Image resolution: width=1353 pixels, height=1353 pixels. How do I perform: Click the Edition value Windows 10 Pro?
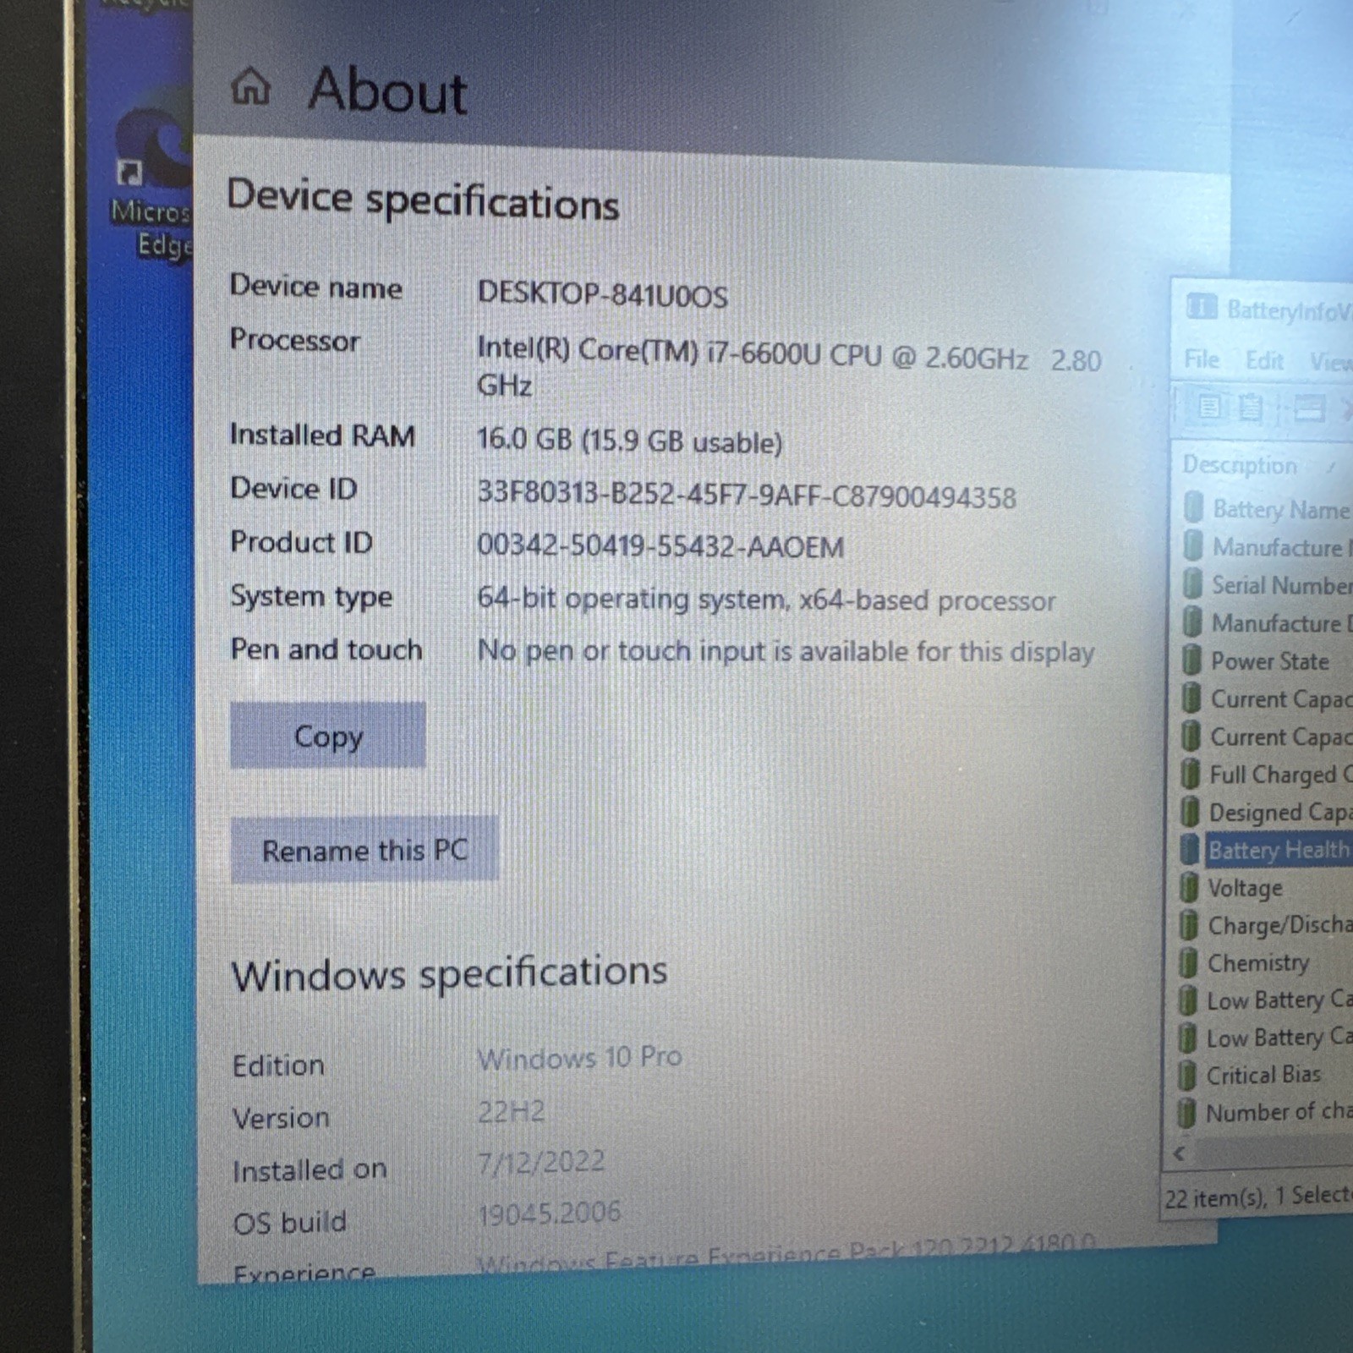(x=579, y=1057)
